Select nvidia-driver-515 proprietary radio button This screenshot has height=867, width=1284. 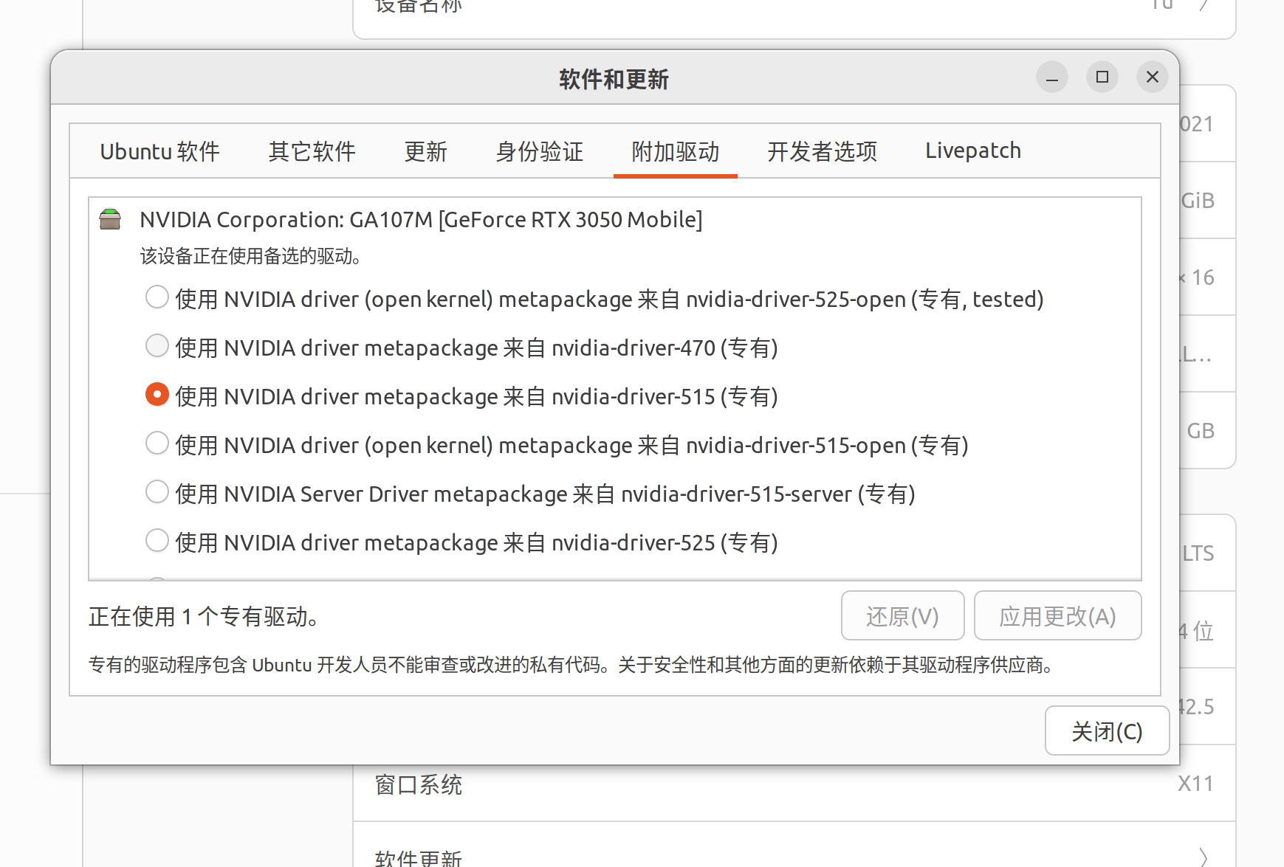click(x=157, y=395)
